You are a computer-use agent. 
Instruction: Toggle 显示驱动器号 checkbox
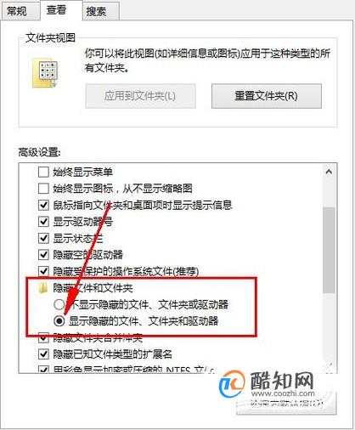coord(43,221)
